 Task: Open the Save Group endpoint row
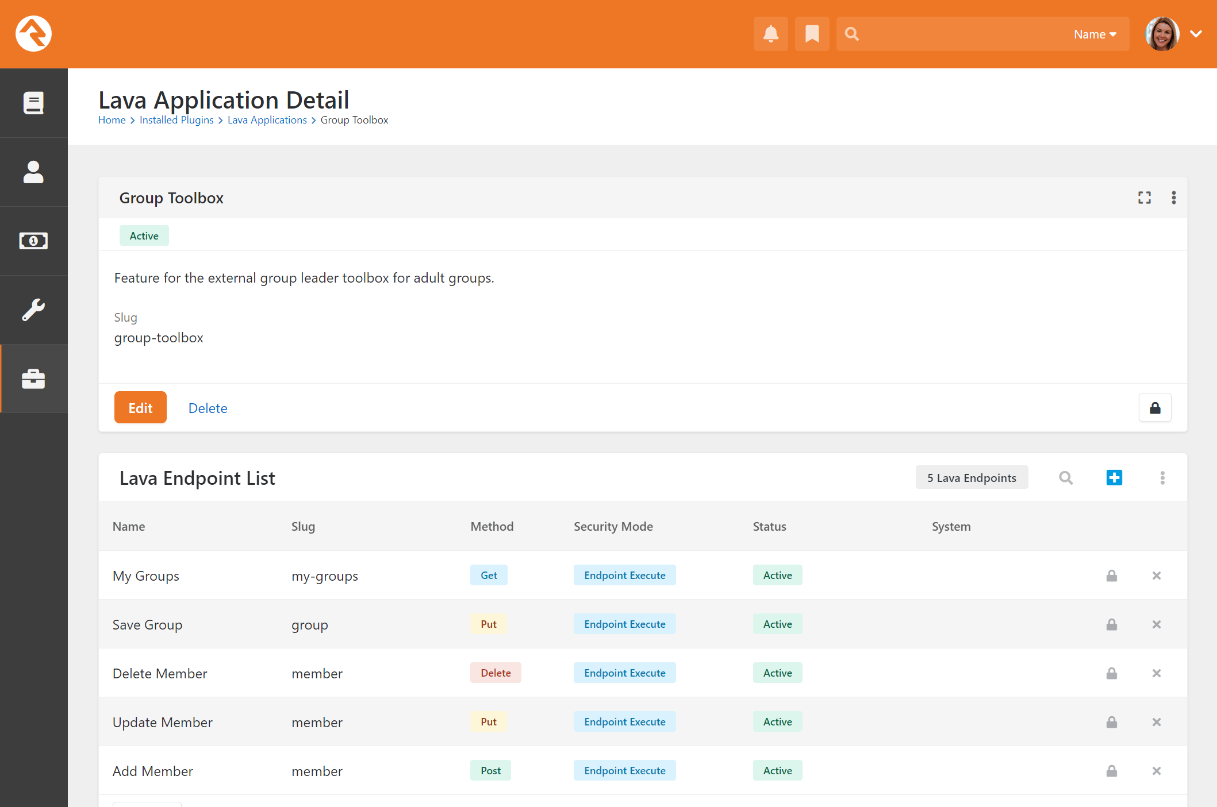(x=643, y=624)
